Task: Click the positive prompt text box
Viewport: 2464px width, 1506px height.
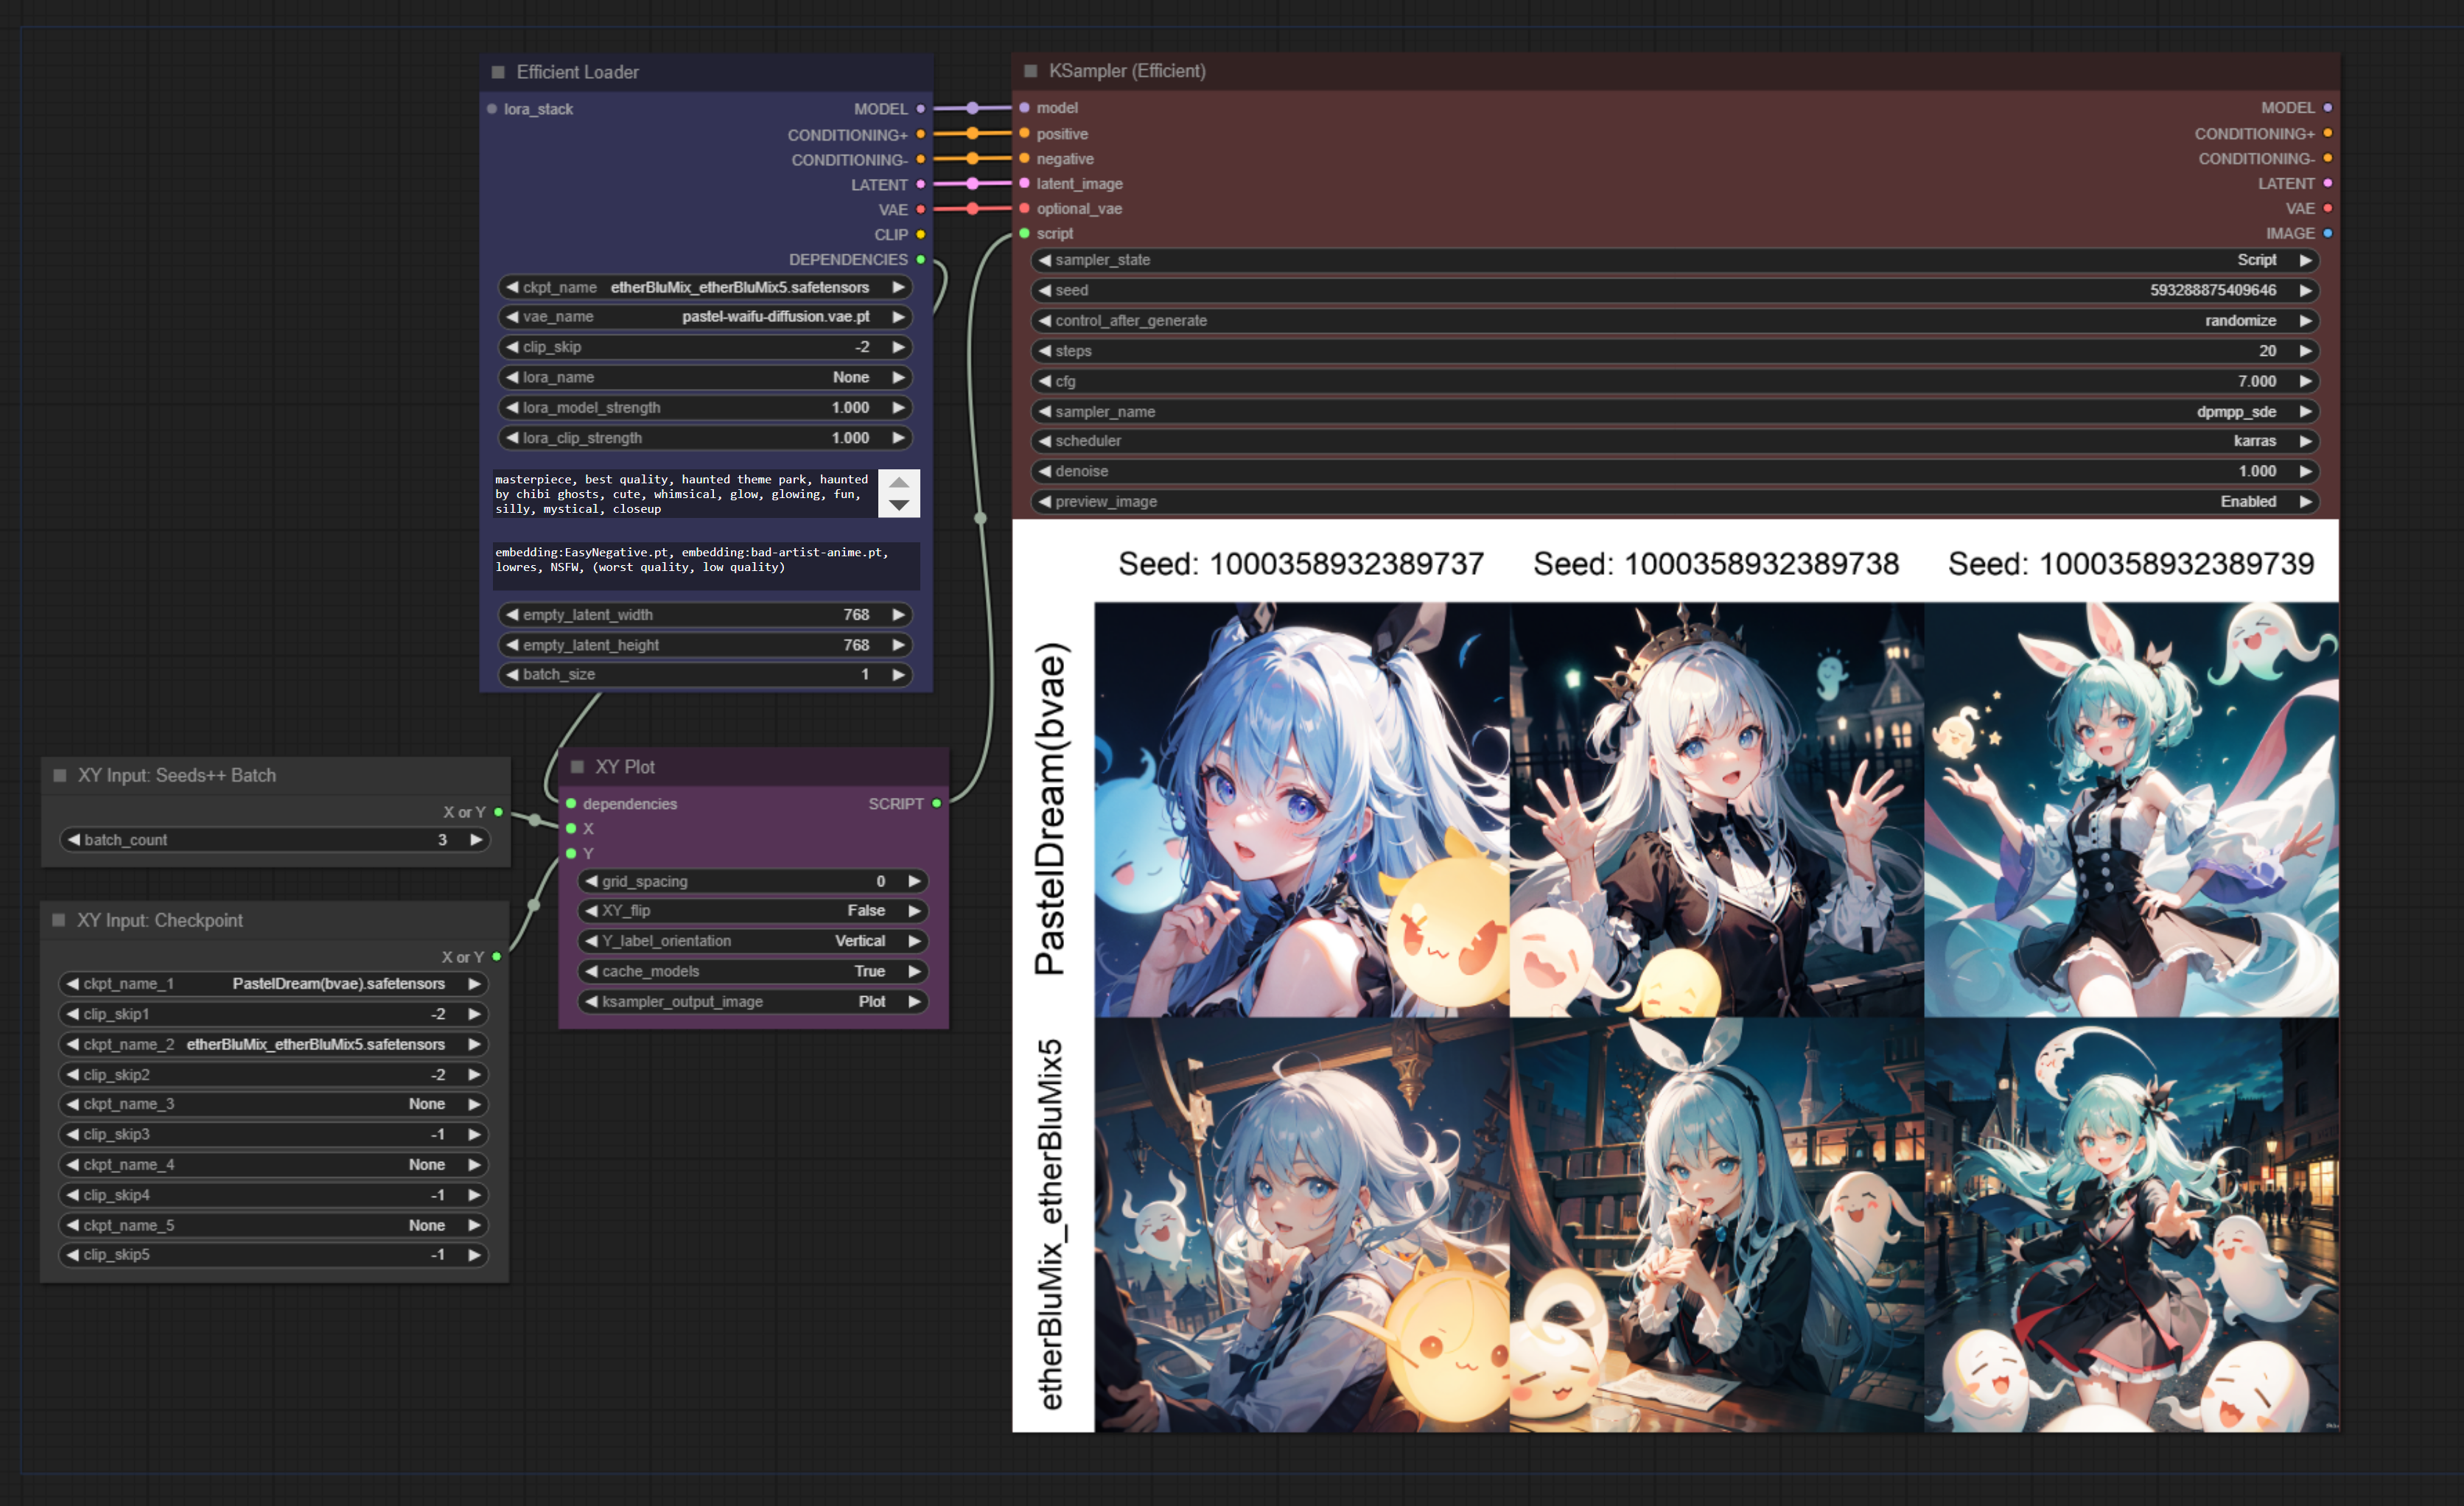Action: coord(683,494)
